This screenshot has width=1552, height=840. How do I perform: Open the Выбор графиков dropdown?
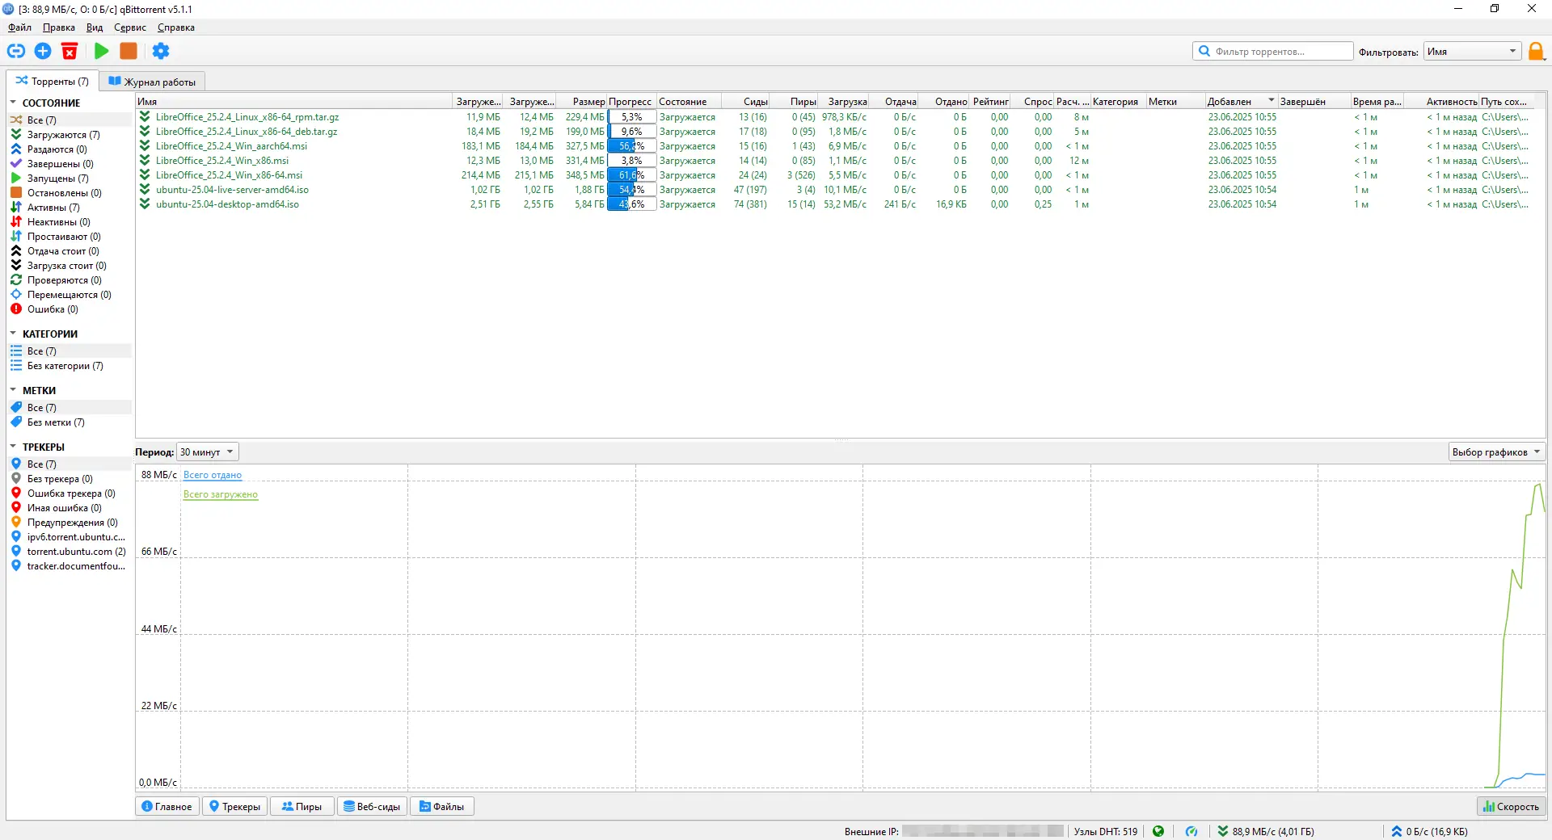(x=1496, y=452)
